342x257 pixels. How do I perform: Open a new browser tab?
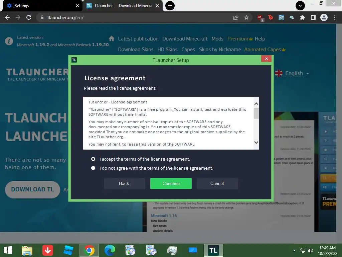(x=170, y=6)
